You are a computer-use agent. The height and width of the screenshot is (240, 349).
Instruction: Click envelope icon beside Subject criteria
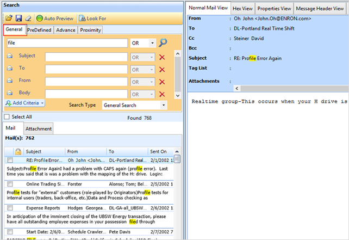pyautogui.click(x=10, y=56)
